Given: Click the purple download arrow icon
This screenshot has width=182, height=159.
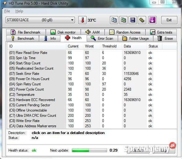Looking at the screenshot, I should coord(152,20).
